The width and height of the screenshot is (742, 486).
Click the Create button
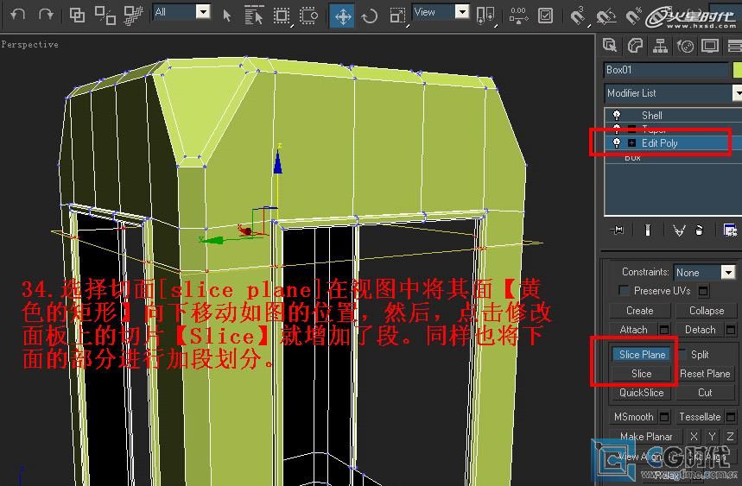[640, 311]
